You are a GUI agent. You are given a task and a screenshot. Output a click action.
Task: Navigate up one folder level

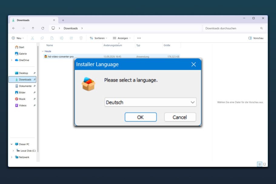pyautogui.click(x=33, y=28)
